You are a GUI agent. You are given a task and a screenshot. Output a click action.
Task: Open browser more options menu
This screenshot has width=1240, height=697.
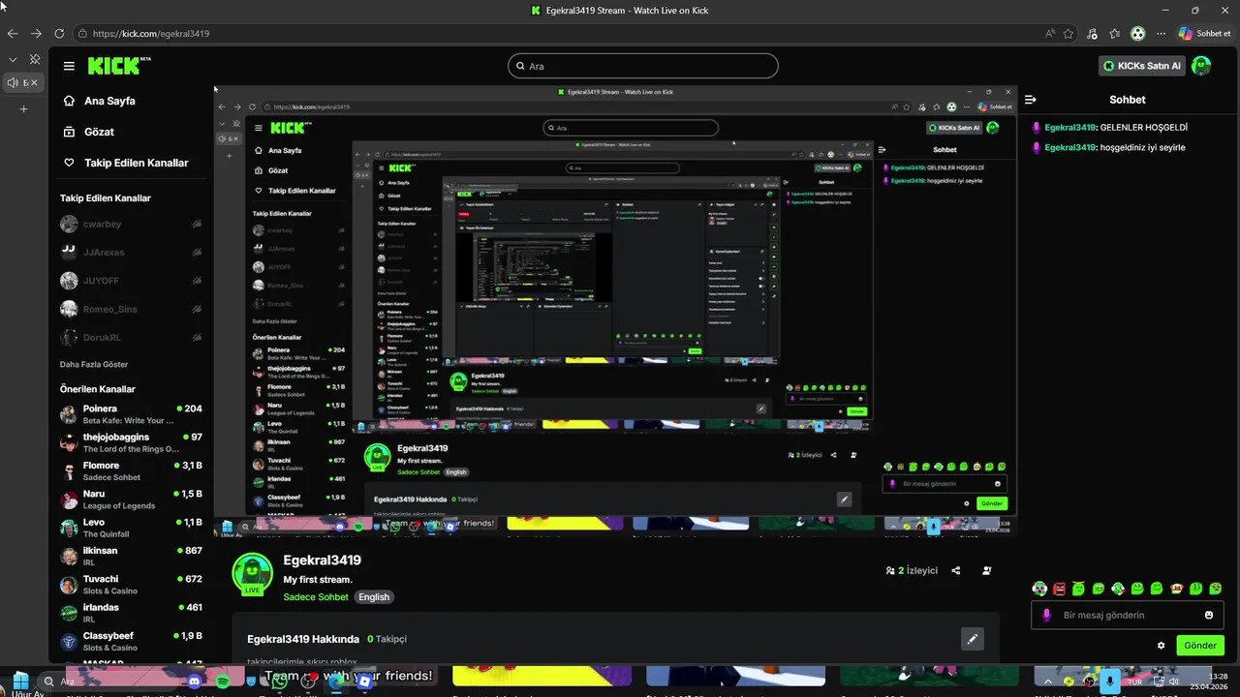(x=1162, y=33)
